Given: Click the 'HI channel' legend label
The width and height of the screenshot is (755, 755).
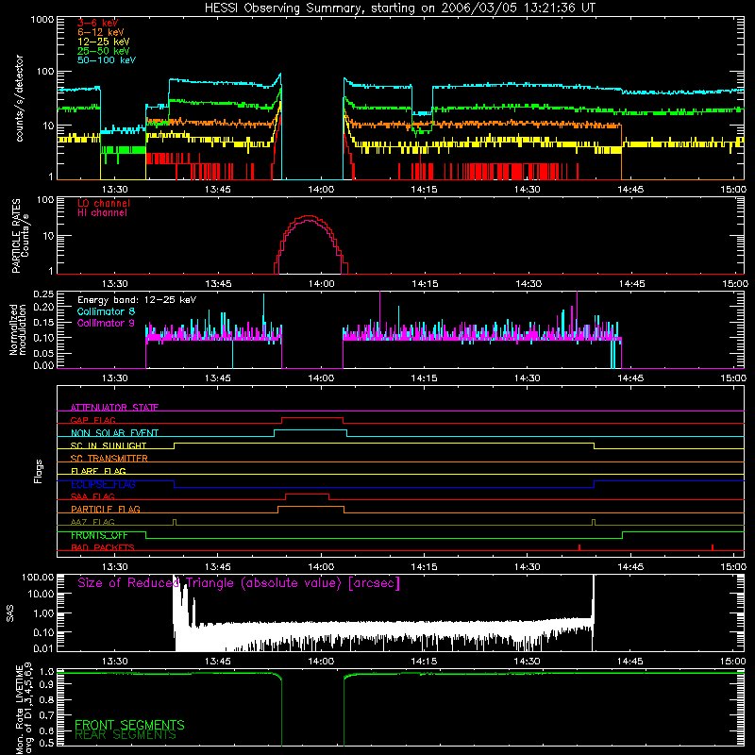Looking at the screenshot, I should tap(103, 213).
